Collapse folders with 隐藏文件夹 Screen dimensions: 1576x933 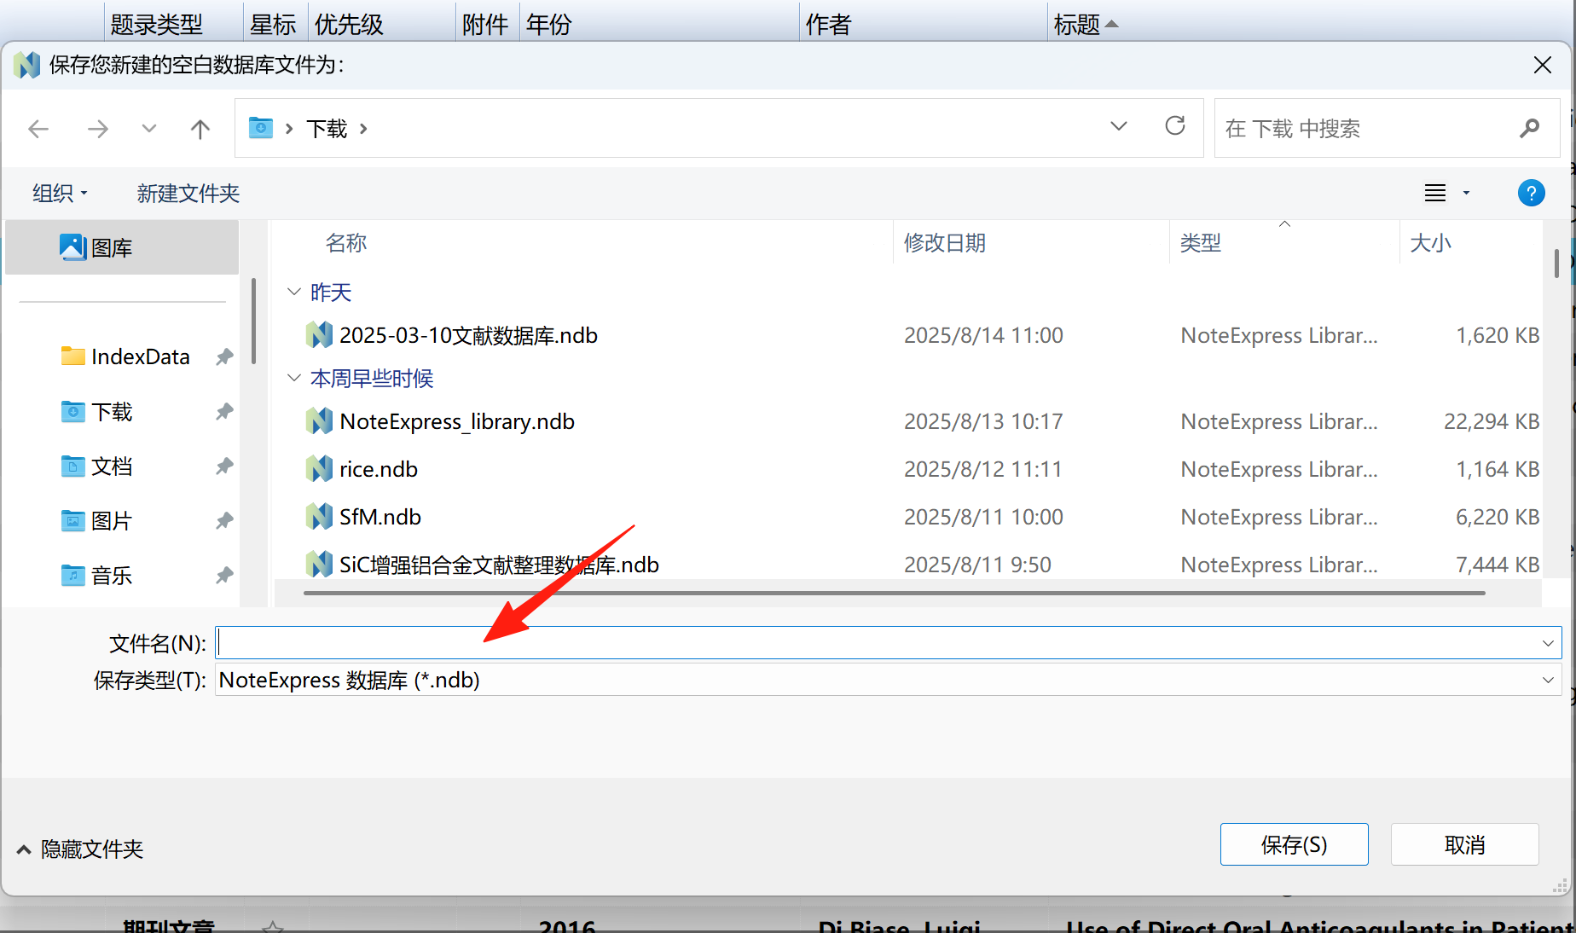[x=80, y=849]
